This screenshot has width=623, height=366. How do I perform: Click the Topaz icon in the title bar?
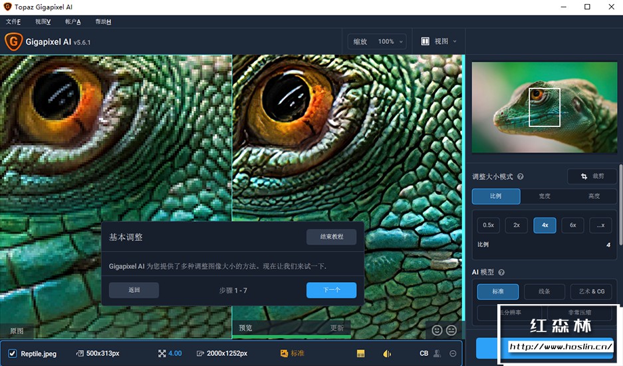coord(7,7)
